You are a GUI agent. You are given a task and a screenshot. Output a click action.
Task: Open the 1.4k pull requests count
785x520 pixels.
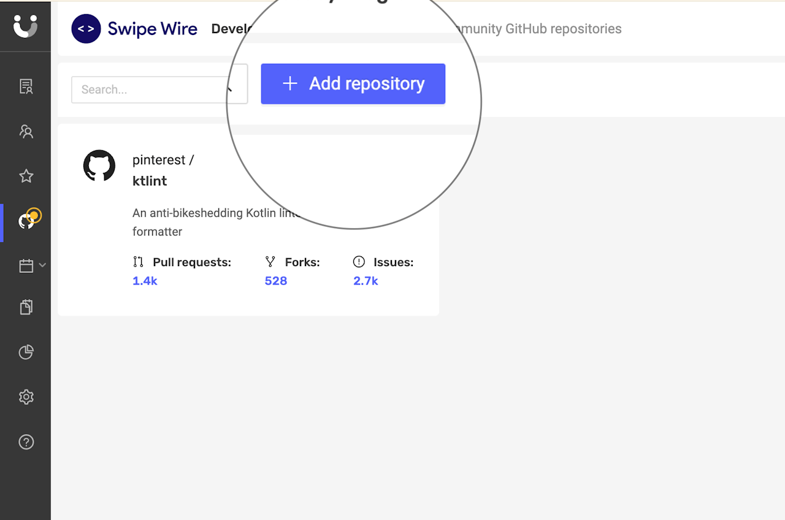point(145,281)
